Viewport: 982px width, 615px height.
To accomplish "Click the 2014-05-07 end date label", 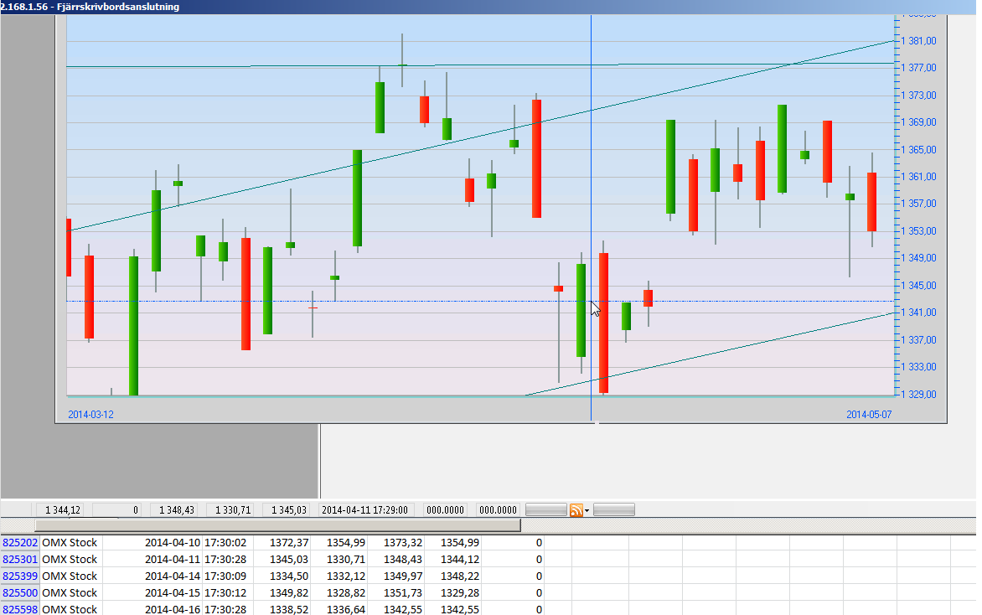I will click(x=869, y=414).
